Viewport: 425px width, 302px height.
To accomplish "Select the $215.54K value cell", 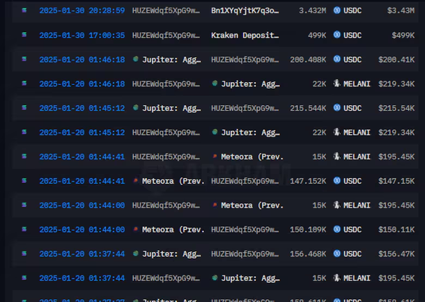I will (396, 109).
